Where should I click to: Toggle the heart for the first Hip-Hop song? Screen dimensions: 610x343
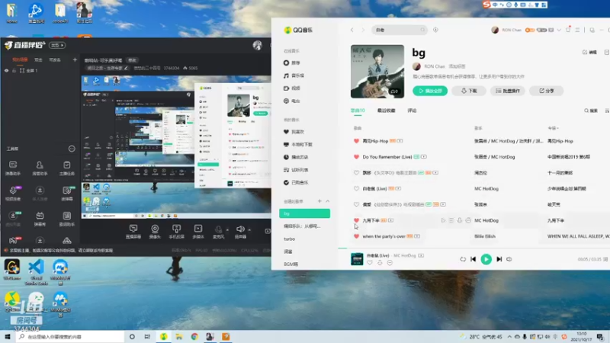356,141
